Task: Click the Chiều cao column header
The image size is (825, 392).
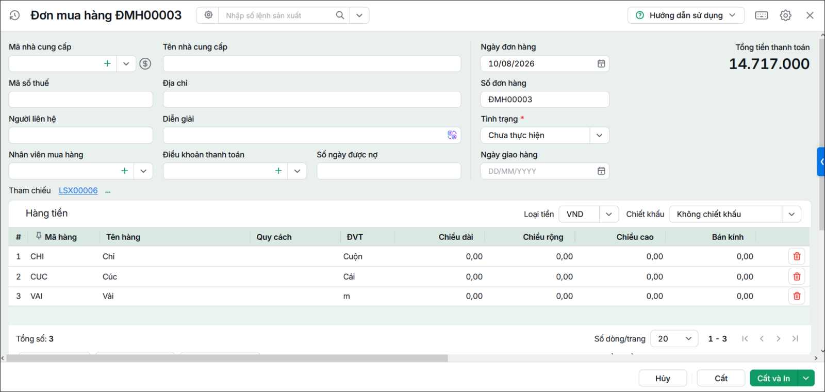Action: (x=635, y=237)
